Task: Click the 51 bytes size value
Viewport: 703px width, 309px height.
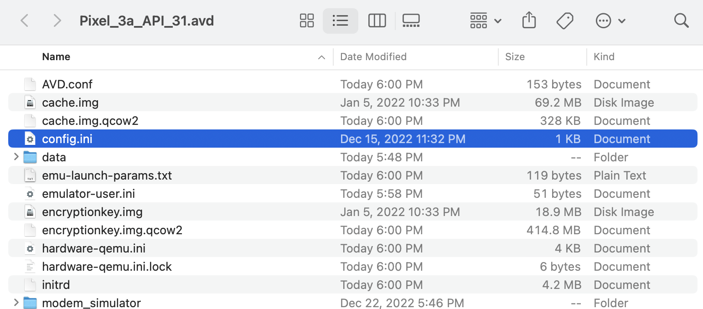Action: [x=557, y=194]
